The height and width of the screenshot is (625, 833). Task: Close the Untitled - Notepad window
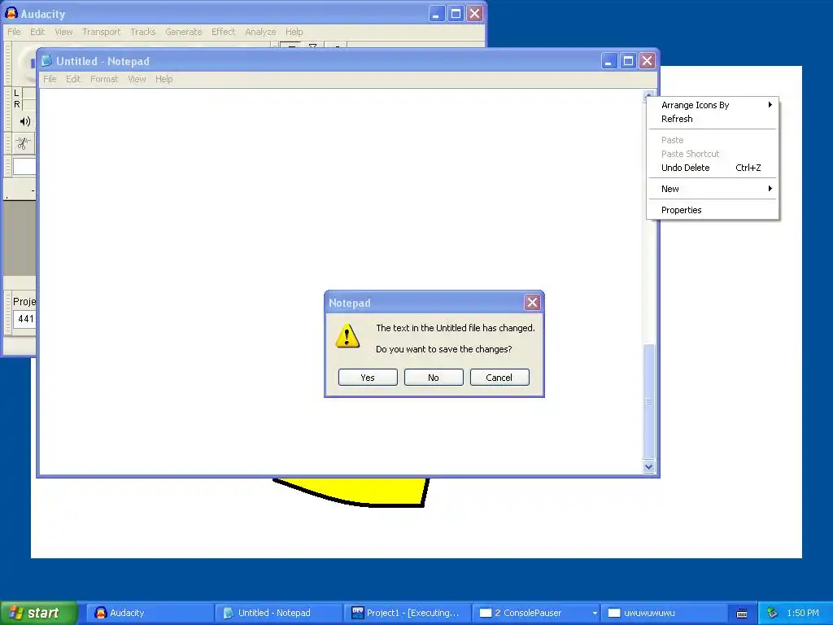click(647, 61)
